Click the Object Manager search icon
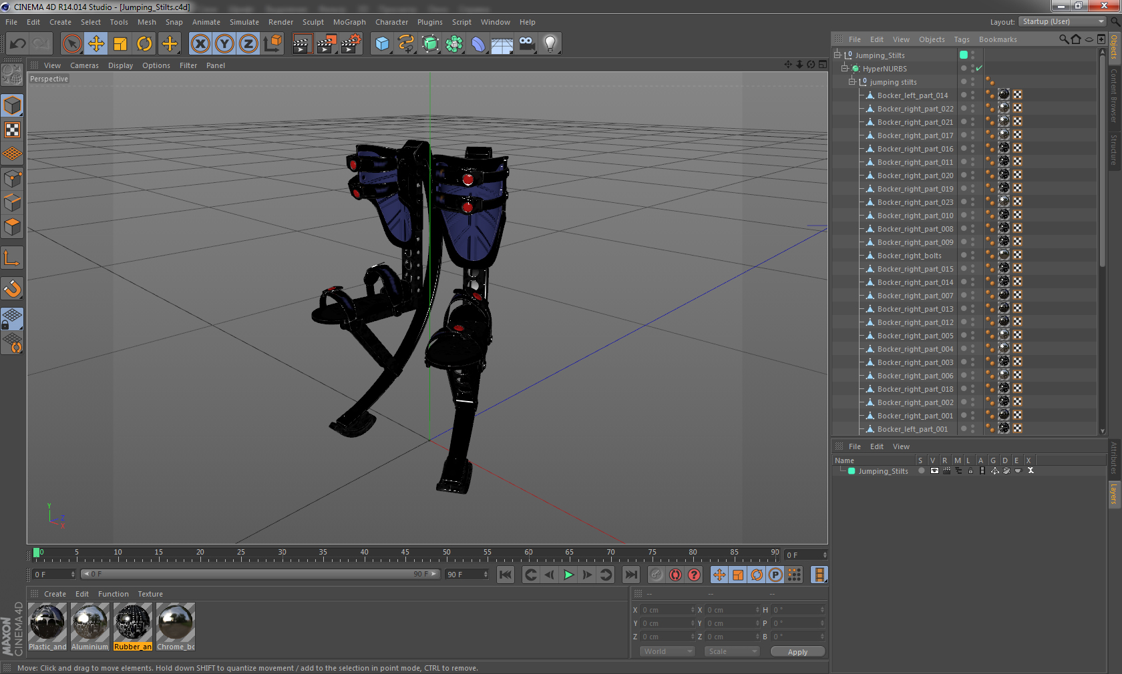 pyautogui.click(x=1063, y=39)
